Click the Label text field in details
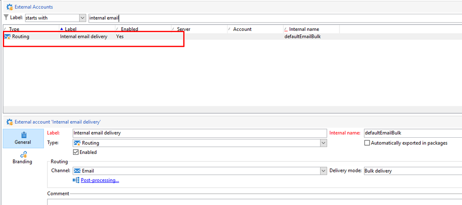 click(199, 133)
